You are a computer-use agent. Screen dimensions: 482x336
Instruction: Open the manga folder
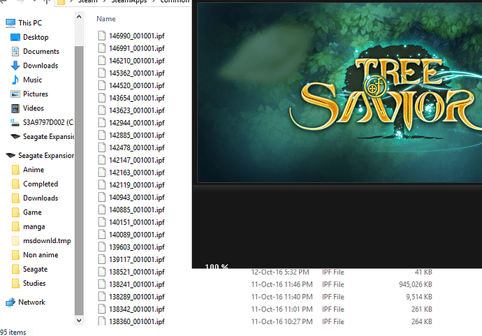[x=34, y=226]
